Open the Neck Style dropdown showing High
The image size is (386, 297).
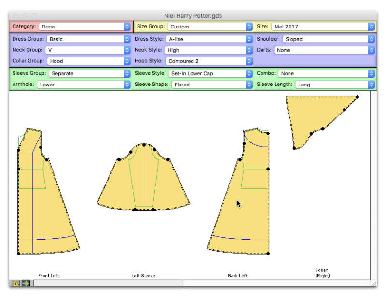point(208,50)
